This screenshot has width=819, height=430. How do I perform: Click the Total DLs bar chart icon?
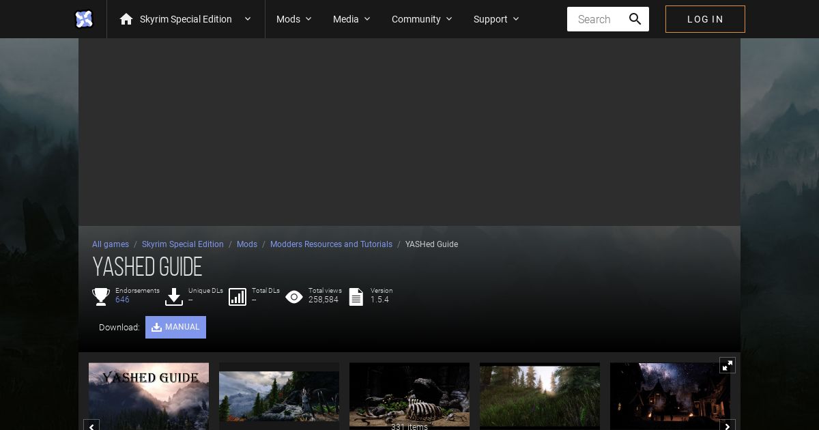238,296
